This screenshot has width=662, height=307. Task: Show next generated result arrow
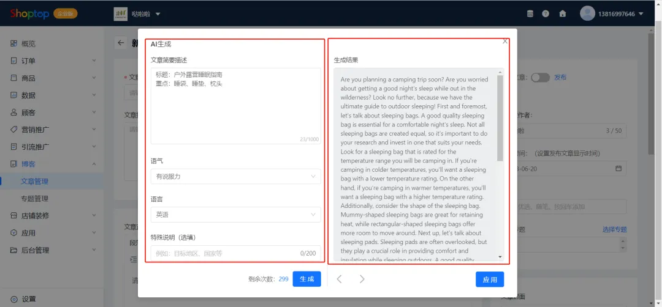pyautogui.click(x=362, y=279)
